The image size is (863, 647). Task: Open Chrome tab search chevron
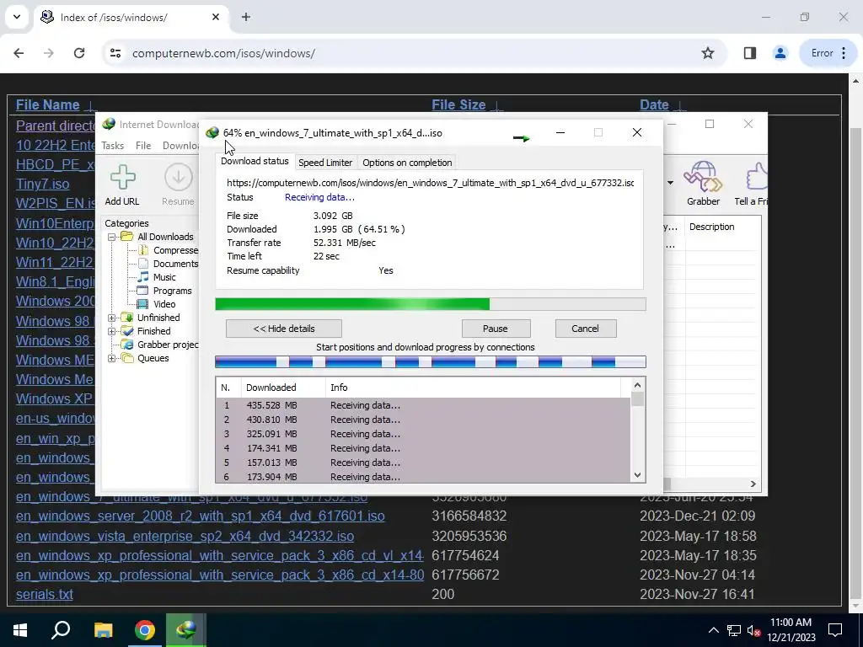pos(17,17)
